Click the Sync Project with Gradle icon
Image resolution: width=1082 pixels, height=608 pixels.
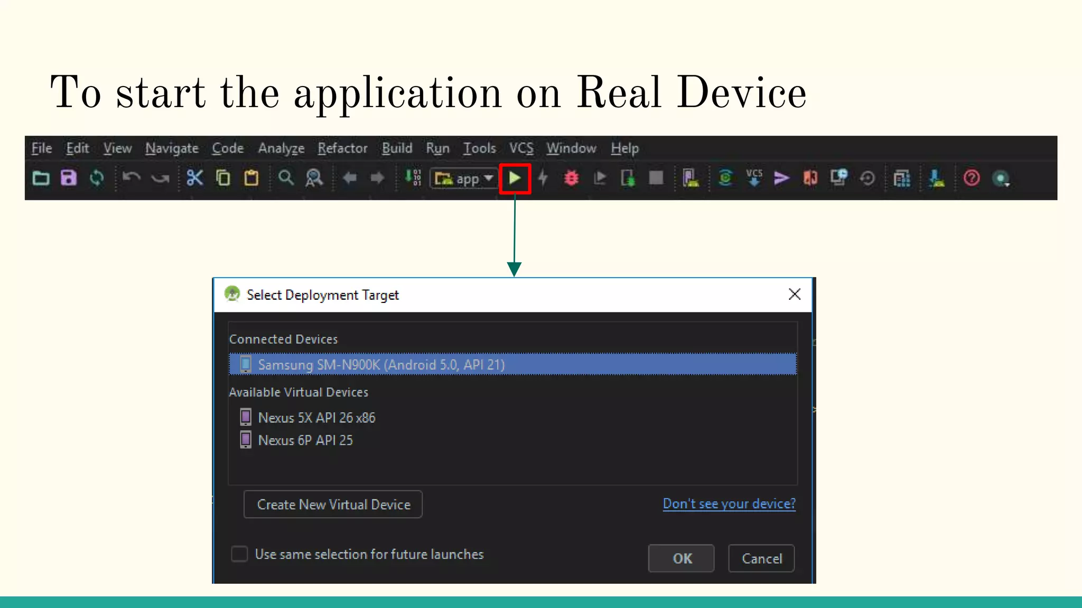(725, 178)
